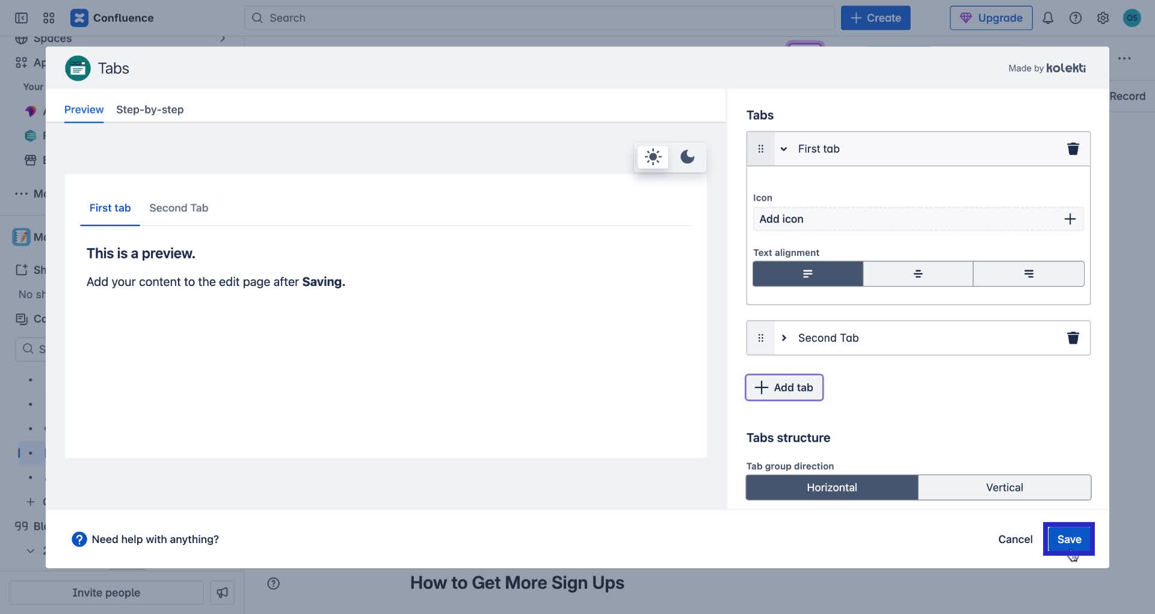Viewport: 1155px width, 614px height.
Task: Add a new tab with the Add tab button
Action: click(x=783, y=387)
